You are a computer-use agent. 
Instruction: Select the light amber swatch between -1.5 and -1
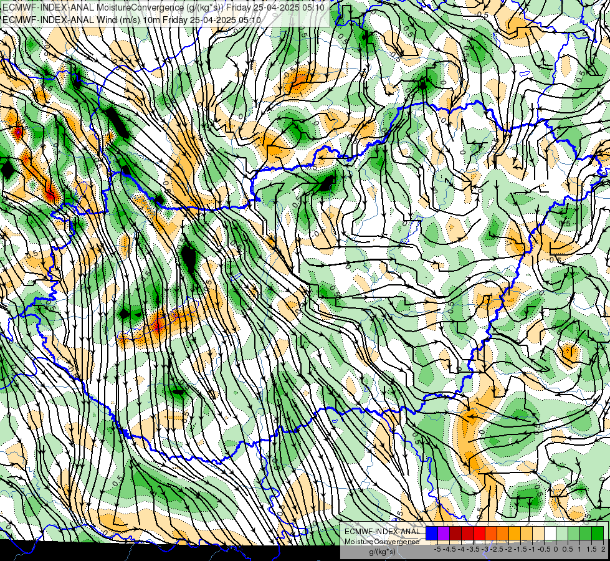click(x=527, y=534)
